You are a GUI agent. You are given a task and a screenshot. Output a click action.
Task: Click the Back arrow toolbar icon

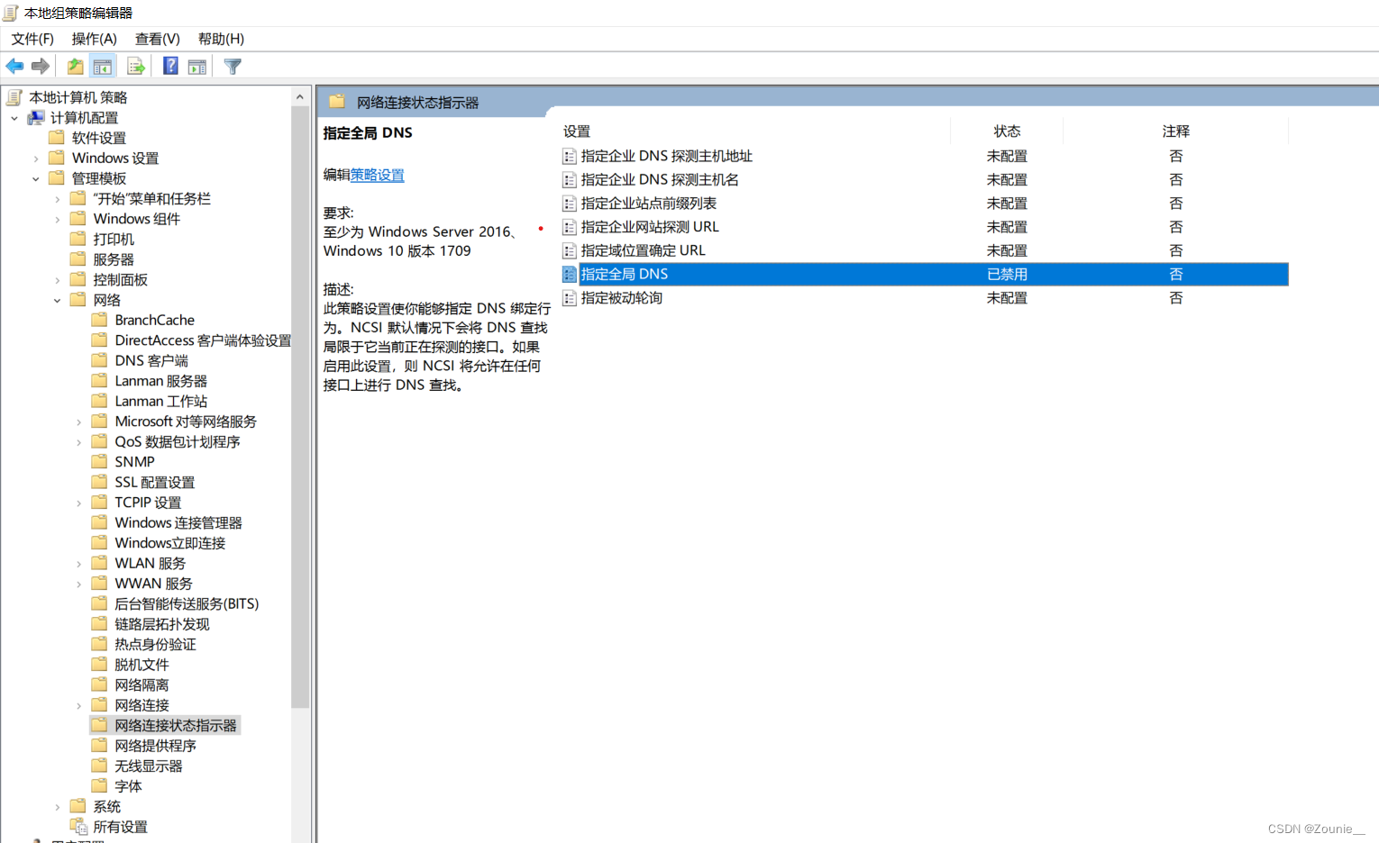tap(14, 66)
